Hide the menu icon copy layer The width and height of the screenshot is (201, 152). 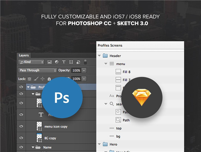tap(21, 126)
